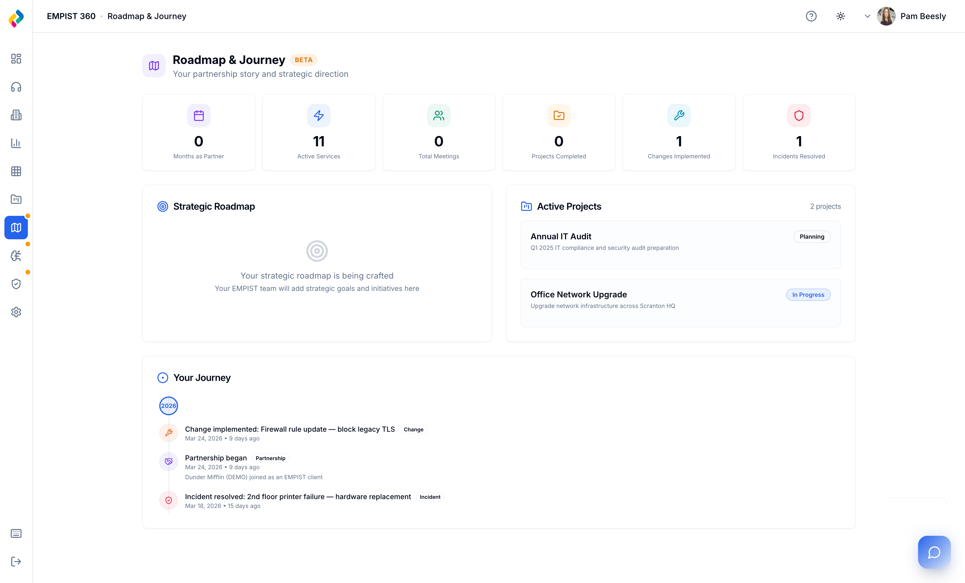The height and width of the screenshot is (583, 965).
Task: Click the help question mark icon
Action: (x=811, y=16)
